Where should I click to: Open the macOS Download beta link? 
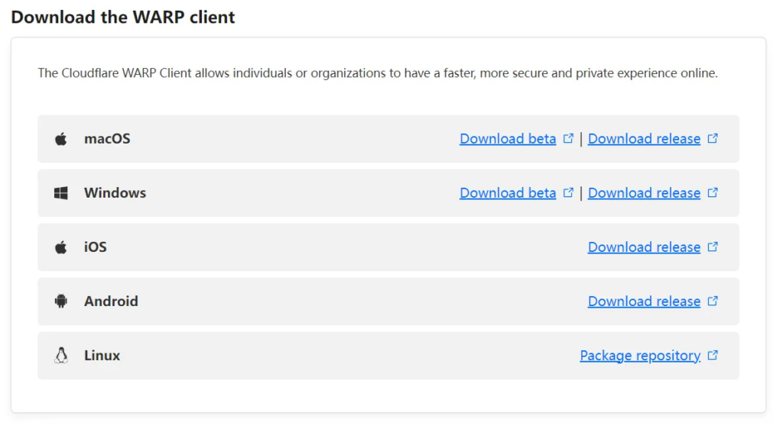point(508,139)
